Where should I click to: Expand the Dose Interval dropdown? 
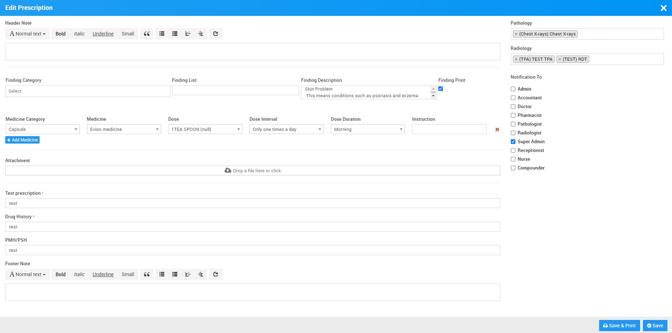[286, 129]
